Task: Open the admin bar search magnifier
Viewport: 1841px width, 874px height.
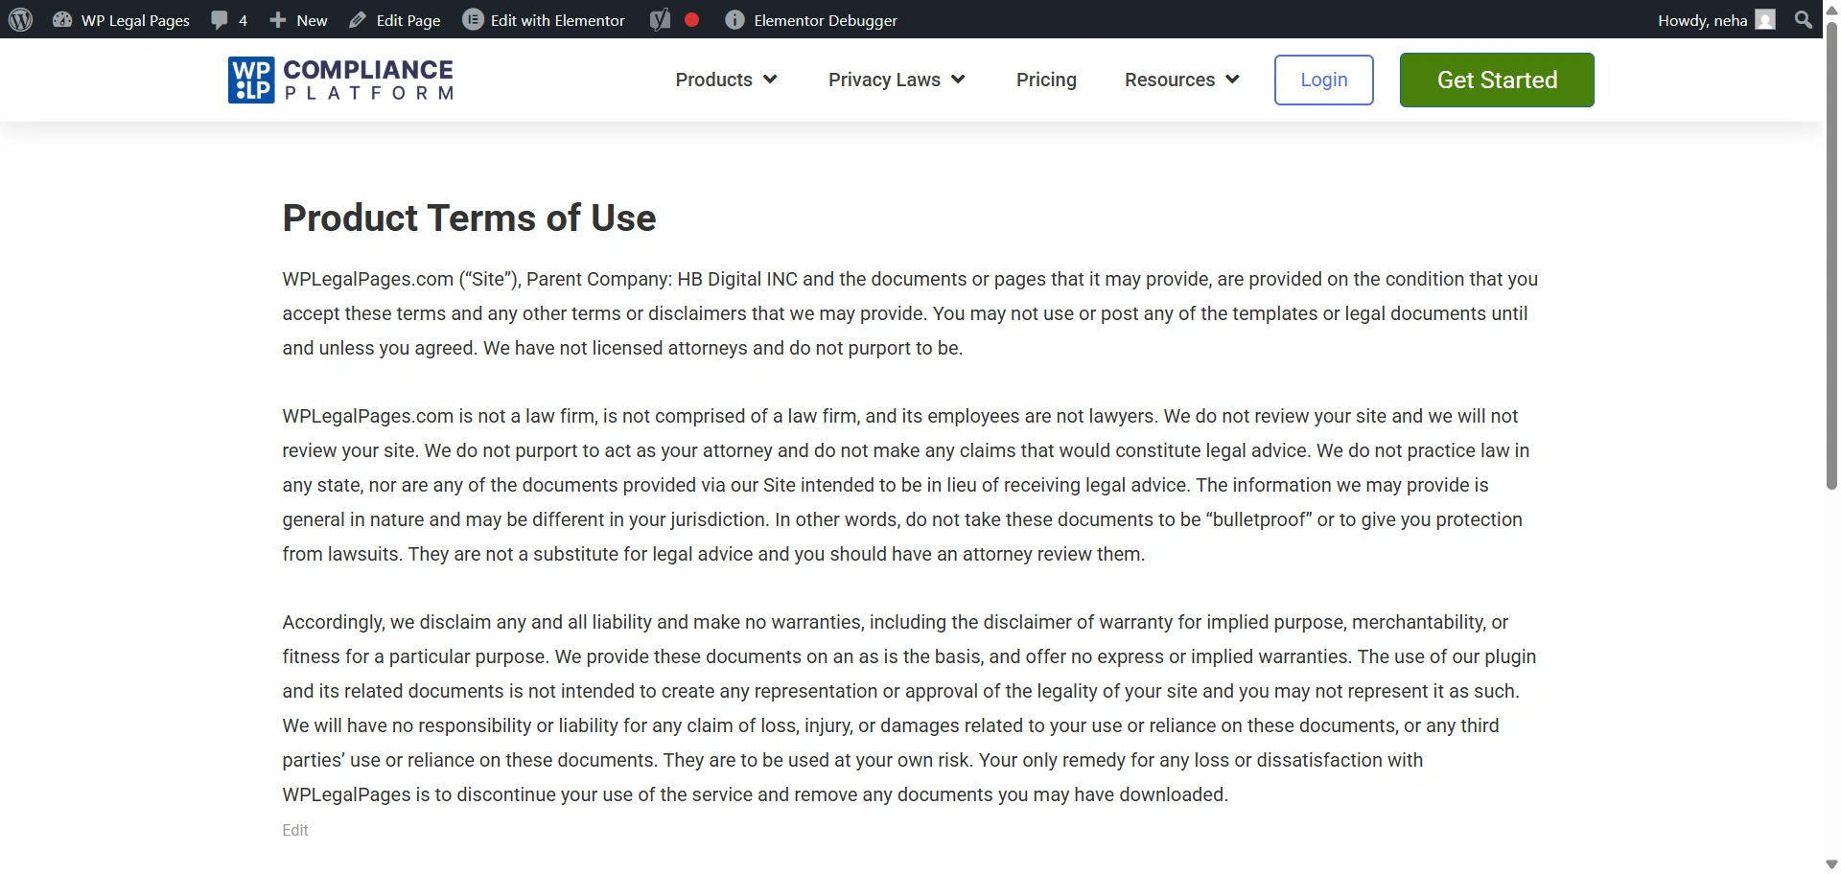Action: click(x=1804, y=20)
